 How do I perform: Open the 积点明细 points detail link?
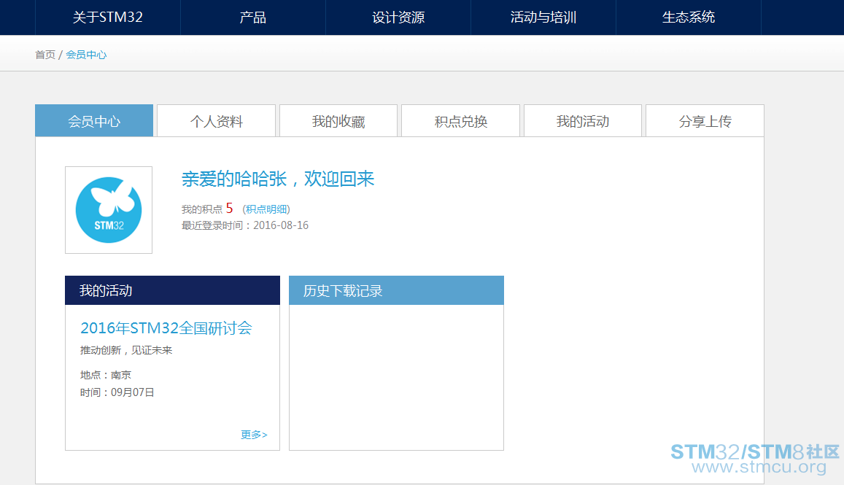[266, 209]
